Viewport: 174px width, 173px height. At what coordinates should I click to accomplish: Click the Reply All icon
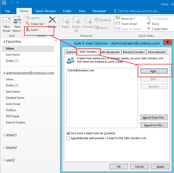pos(76,20)
